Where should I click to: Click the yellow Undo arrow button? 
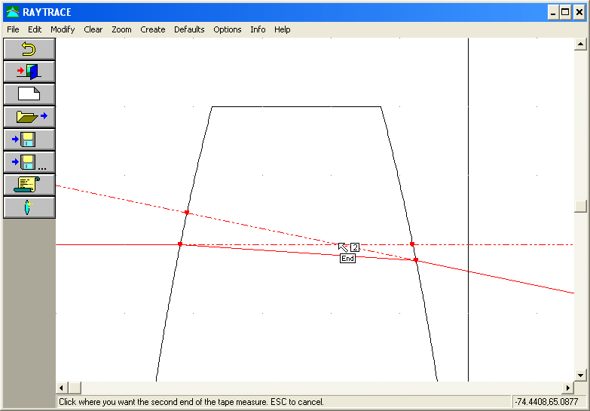click(x=29, y=49)
